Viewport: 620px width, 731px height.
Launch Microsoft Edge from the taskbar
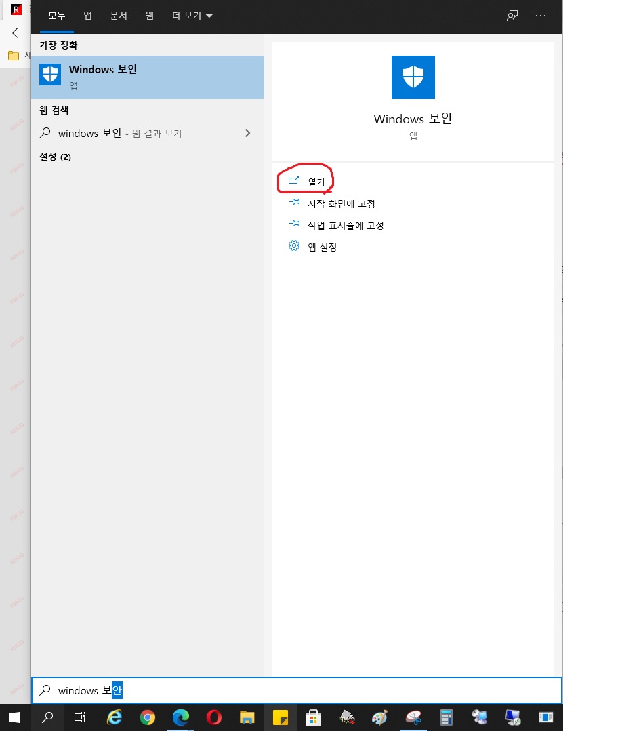tap(181, 717)
